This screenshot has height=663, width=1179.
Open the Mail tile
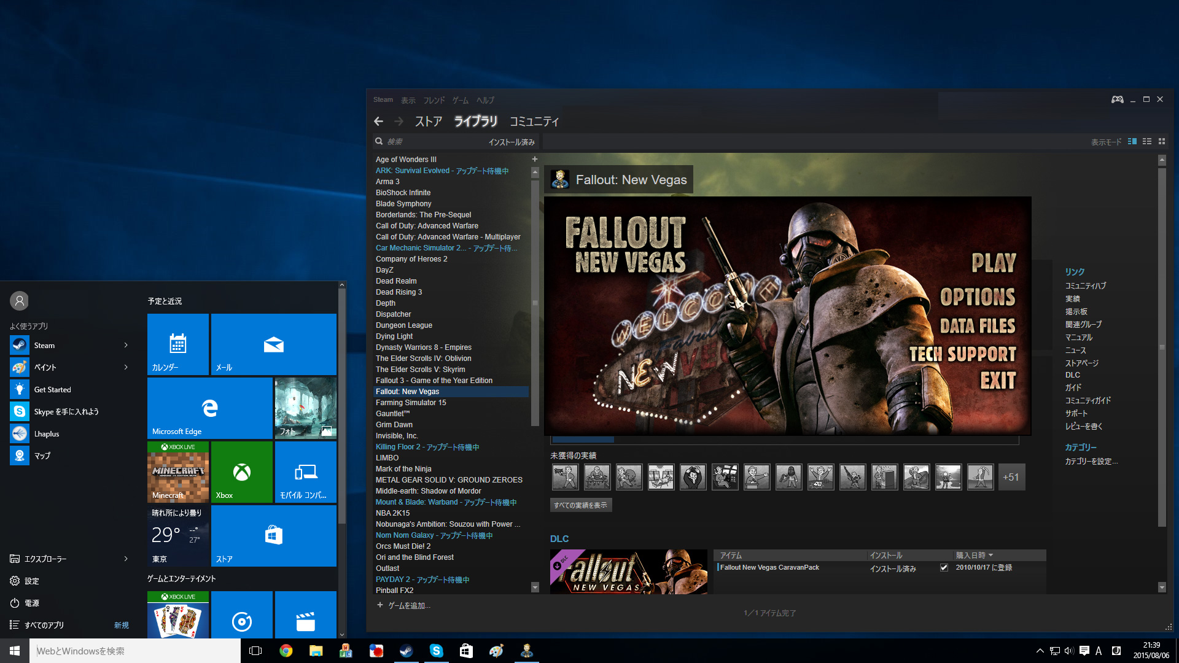274,344
